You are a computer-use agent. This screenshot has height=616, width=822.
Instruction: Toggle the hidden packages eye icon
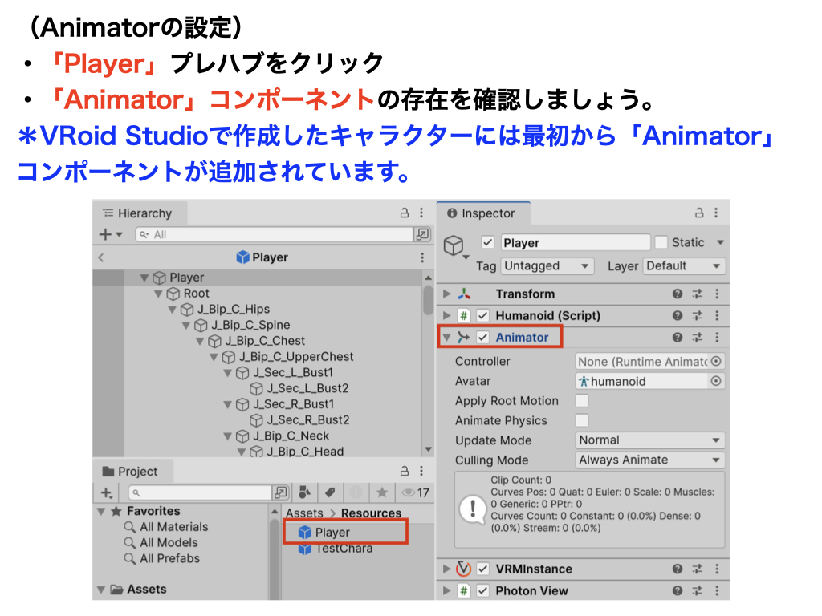[x=415, y=493]
